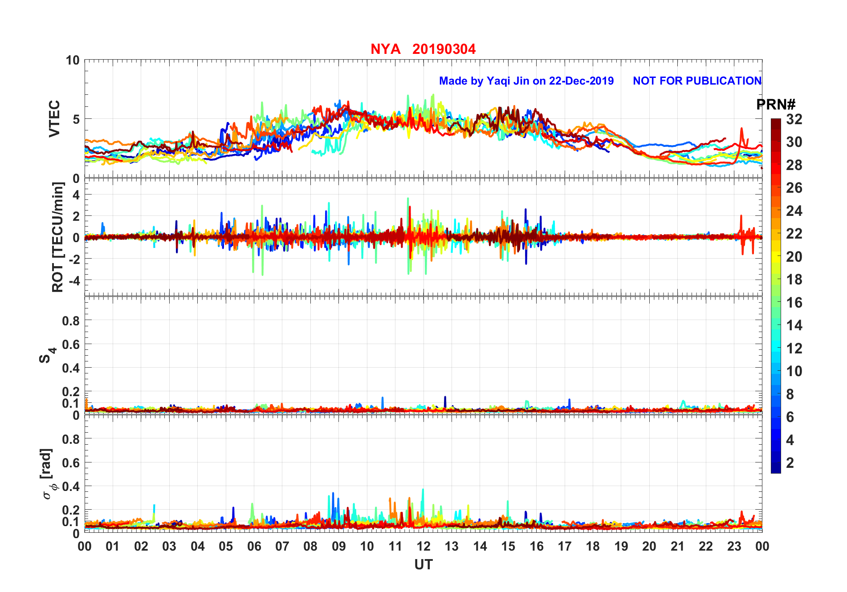Click the 'VTEC' y-axis label
Viewport: 847px width, 592px height.
[54, 119]
